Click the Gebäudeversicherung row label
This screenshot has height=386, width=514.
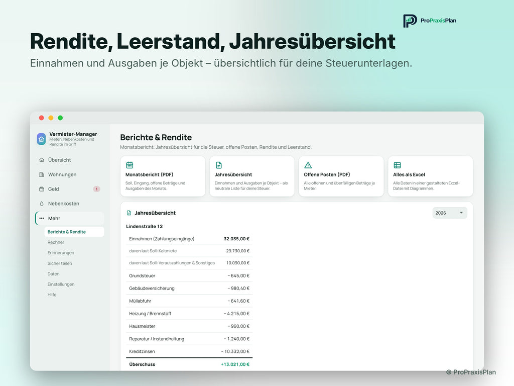(152, 288)
